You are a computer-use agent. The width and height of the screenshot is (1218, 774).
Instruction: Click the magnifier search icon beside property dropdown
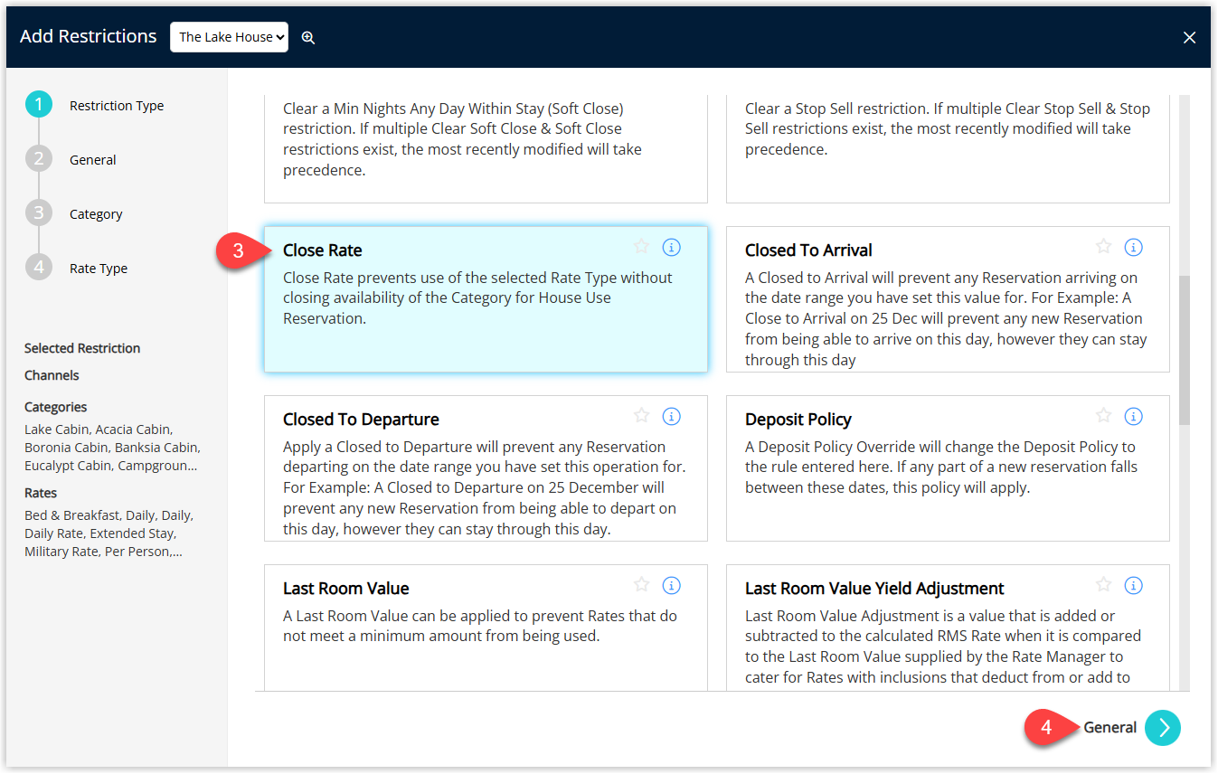[x=308, y=37]
